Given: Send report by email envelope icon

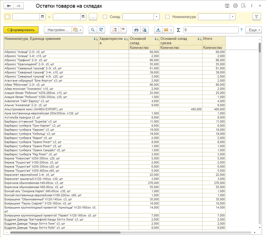Looking at the screenshot, I should tap(166, 30).
